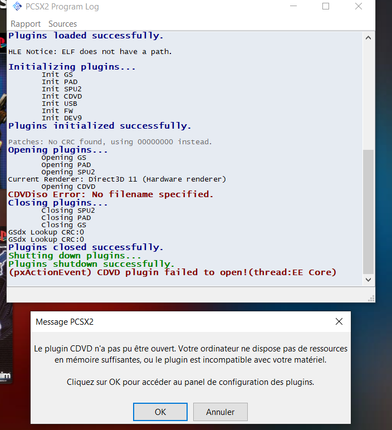Click the 'Init GS' log entry

pyautogui.click(x=57, y=75)
